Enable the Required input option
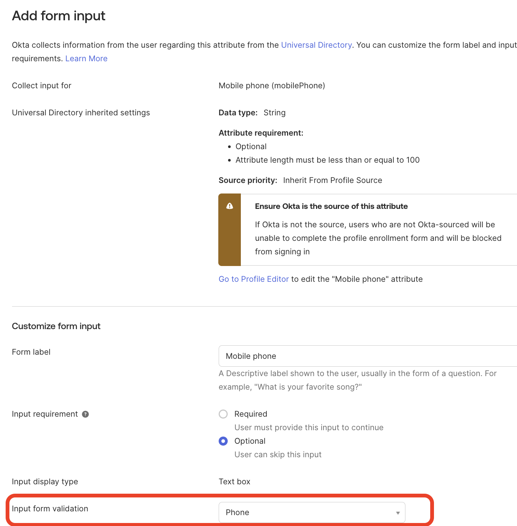The image size is (517, 526). tap(223, 414)
